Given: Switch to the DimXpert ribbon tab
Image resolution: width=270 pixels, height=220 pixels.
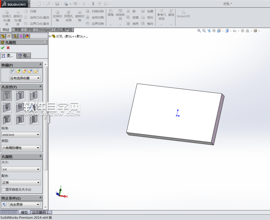Looking at the screenshot, I should [45, 30].
